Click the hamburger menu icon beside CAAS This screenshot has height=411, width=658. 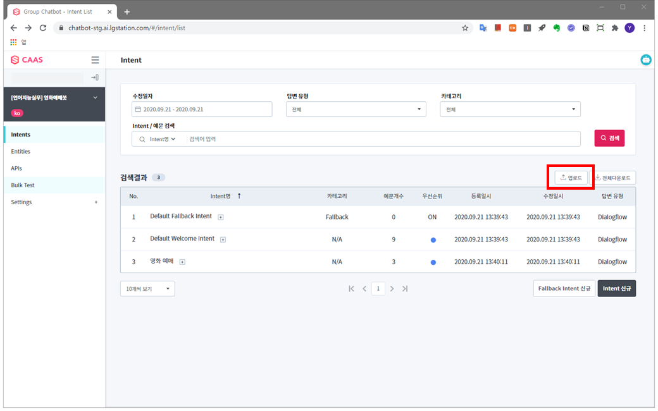95,60
